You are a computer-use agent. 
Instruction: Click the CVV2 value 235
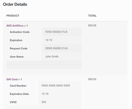click(44, 102)
